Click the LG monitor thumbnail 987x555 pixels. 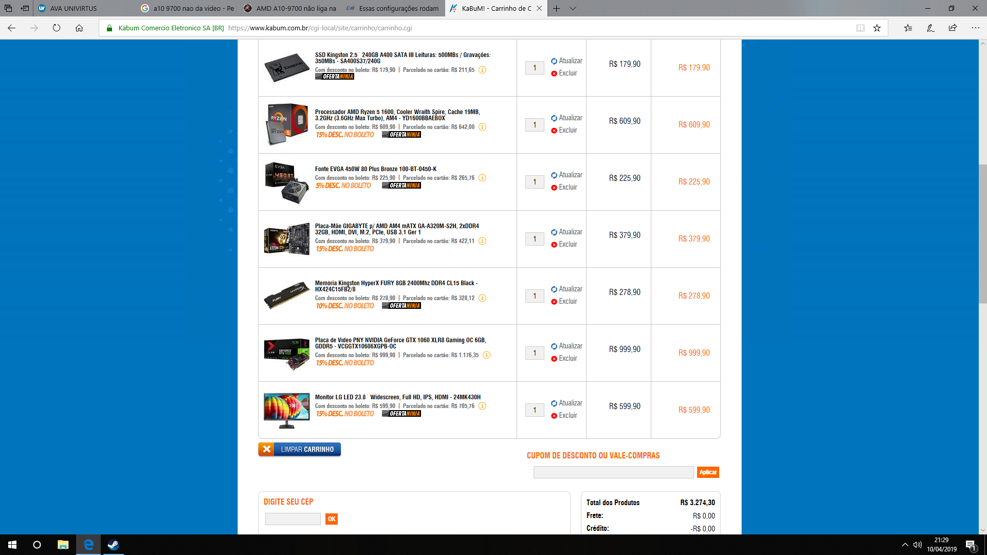click(286, 411)
